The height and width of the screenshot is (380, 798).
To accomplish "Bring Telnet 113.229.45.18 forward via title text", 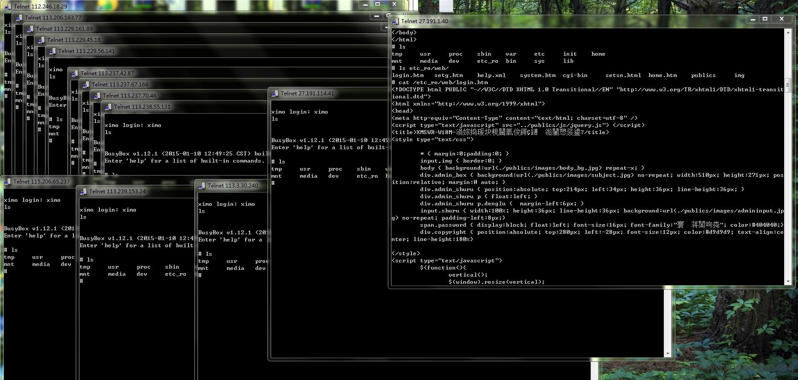I will [74, 40].
